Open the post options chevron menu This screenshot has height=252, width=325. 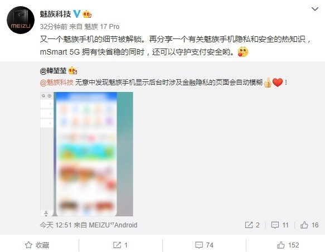[x=314, y=9]
